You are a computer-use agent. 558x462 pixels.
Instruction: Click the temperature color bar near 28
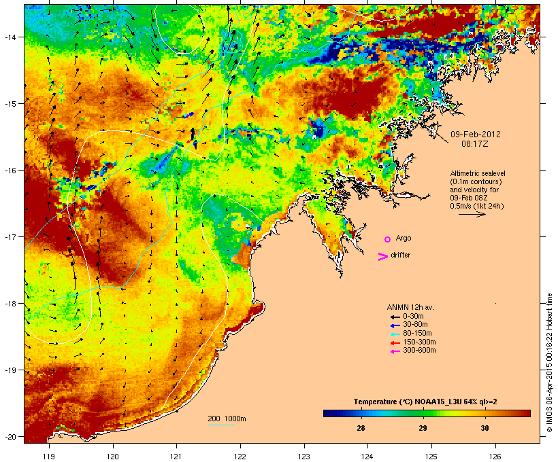point(361,413)
